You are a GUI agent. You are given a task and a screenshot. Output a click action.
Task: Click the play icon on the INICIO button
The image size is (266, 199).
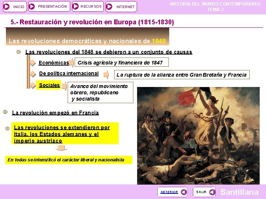pos(6,7)
